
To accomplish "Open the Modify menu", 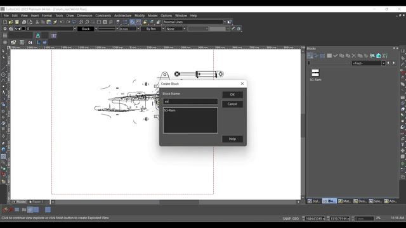I will pyautogui.click(x=140, y=16).
